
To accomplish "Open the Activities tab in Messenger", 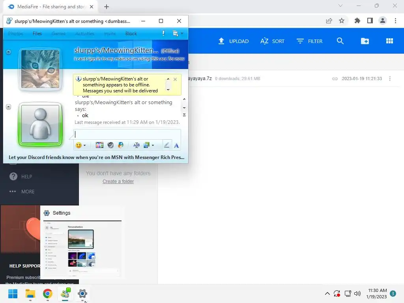I will pyautogui.click(x=84, y=34).
